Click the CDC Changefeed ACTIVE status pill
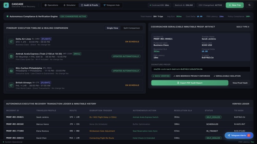This screenshot has height=144, width=257. (210, 5)
